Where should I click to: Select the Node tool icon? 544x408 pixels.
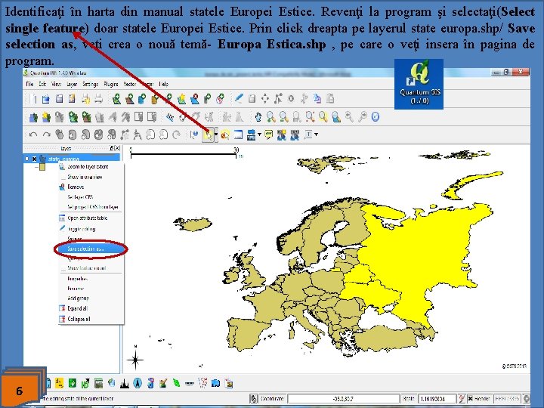point(278,98)
